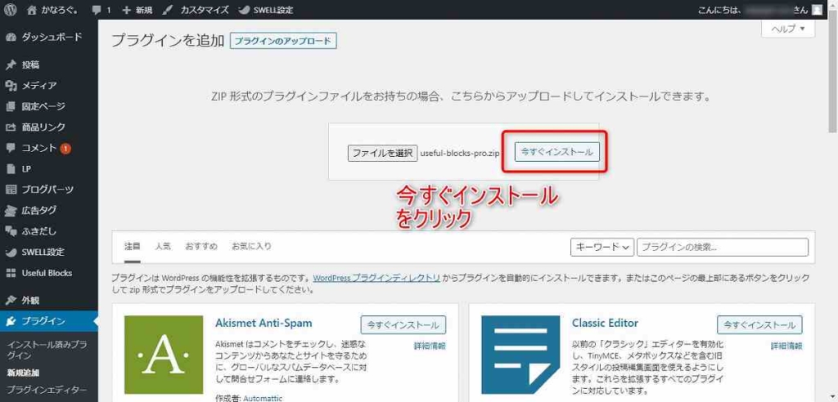Open the キーワード search type dropdown

click(602, 247)
